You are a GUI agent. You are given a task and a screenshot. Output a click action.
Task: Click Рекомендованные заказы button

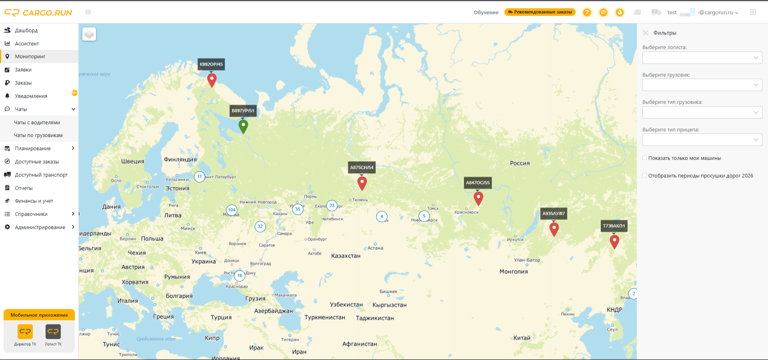coord(540,12)
